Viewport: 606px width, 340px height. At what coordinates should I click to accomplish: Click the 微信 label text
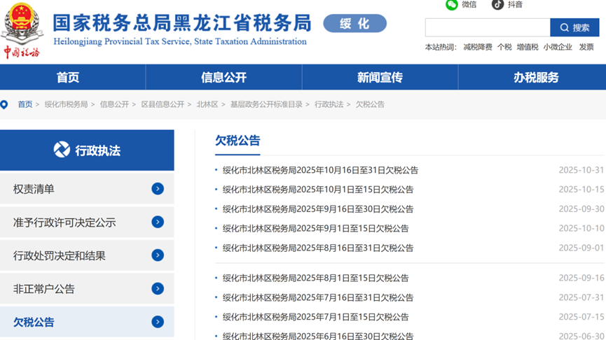(469, 4)
